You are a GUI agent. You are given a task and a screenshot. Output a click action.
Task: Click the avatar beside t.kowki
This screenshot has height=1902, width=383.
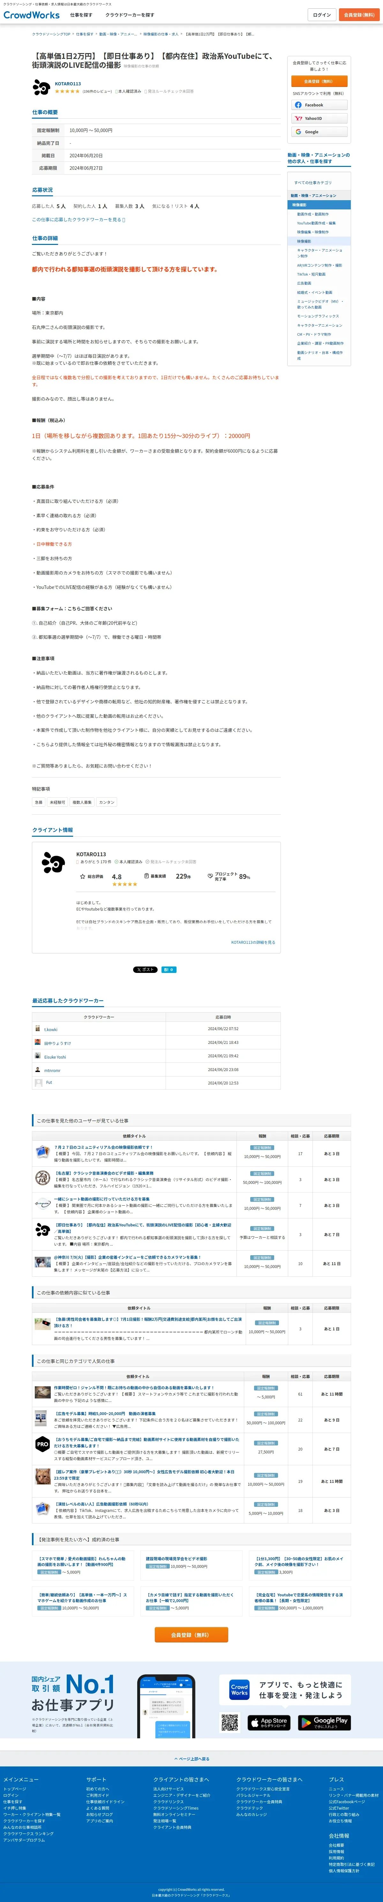click(38, 1029)
